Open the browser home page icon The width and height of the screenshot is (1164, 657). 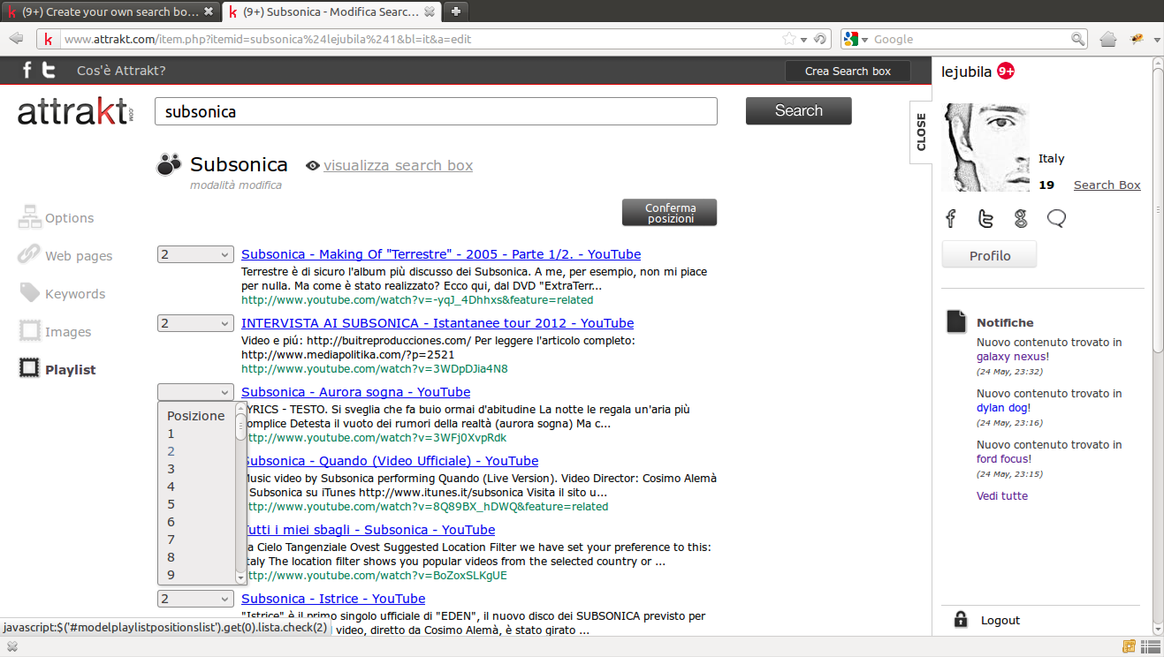(x=1108, y=39)
